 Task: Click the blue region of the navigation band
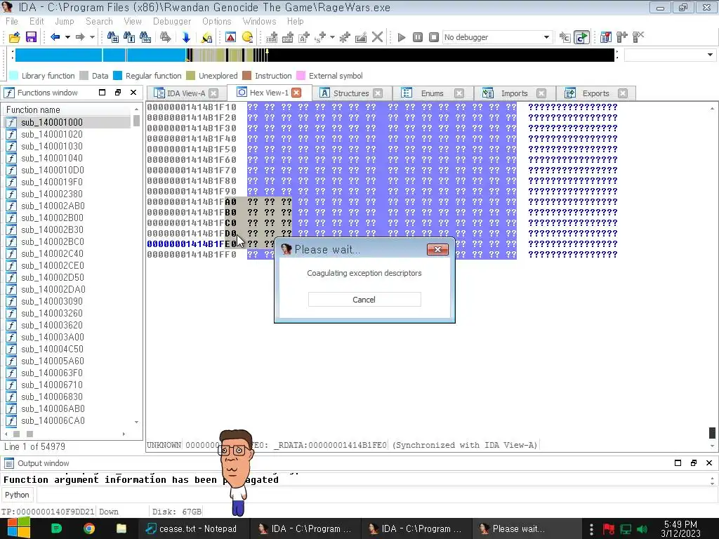coord(100,55)
